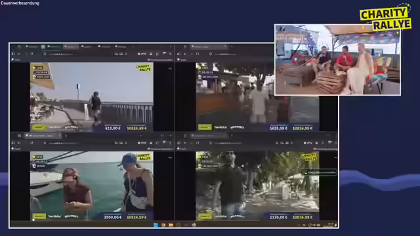This screenshot has height=236, width=420.
Task: Go back in bottom-left browser window
Action: click(x=19, y=143)
